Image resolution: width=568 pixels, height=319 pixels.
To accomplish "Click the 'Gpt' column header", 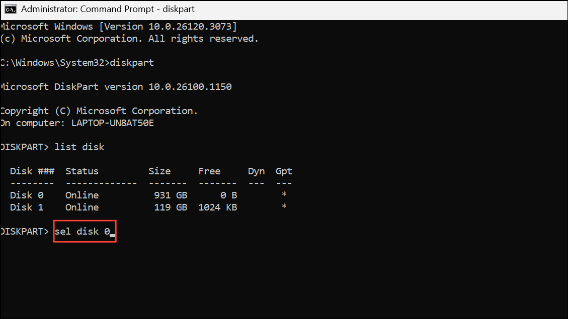I will click(284, 171).
